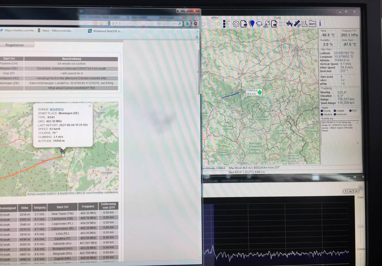382x266 pixels.
Task: Click the satellite GPS icon
Action: [x=297, y=24]
